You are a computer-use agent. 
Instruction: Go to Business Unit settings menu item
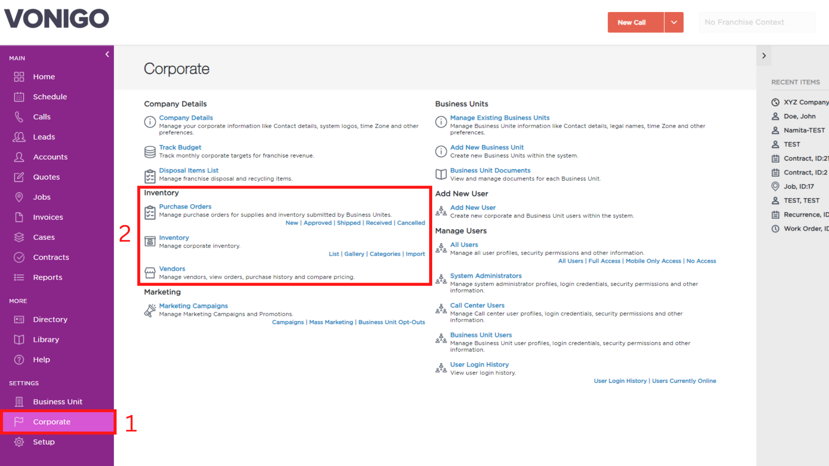tap(57, 402)
